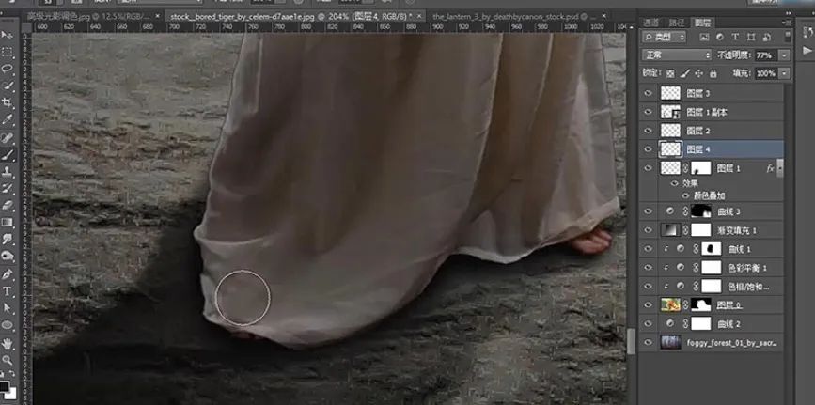Open the opacity 77% dropdown arrow
Image resolution: width=815 pixels, height=405 pixels.
784,55
